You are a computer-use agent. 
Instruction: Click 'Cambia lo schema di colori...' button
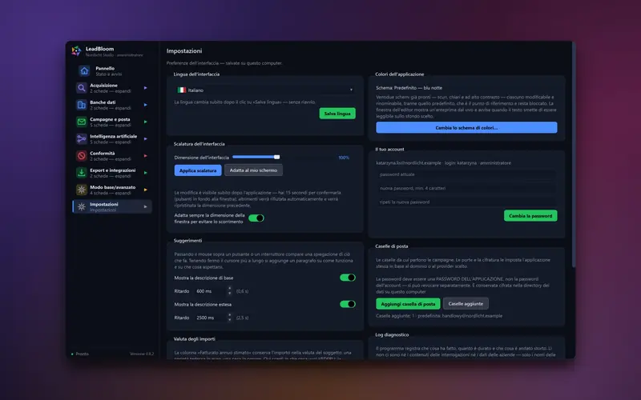tap(466, 128)
